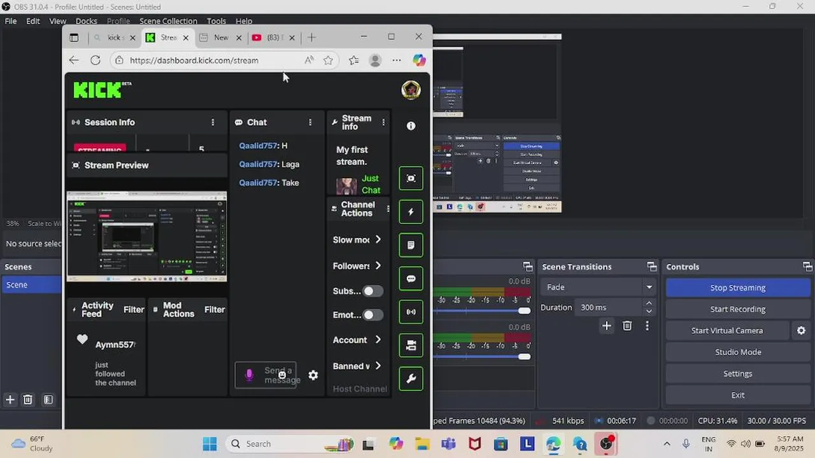This screenshot has width=815, height=458.
Task: Click Start Virtual Camera button
Action: [727, 330]
